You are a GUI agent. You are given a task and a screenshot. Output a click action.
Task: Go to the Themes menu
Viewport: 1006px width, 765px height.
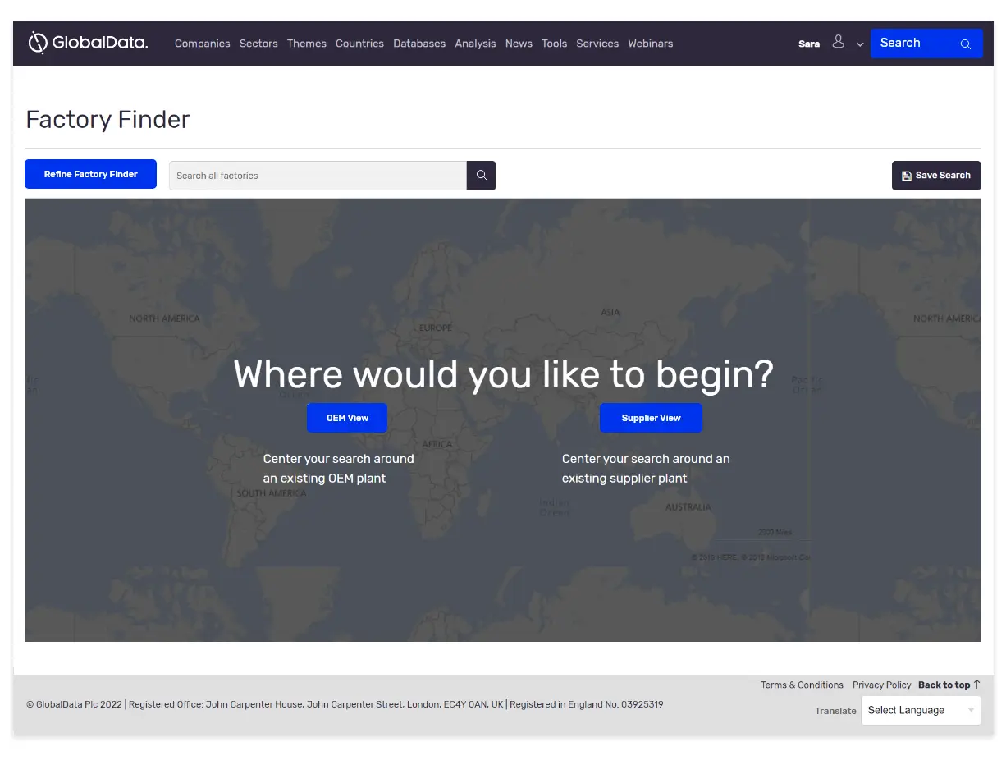tap(307, 44)
